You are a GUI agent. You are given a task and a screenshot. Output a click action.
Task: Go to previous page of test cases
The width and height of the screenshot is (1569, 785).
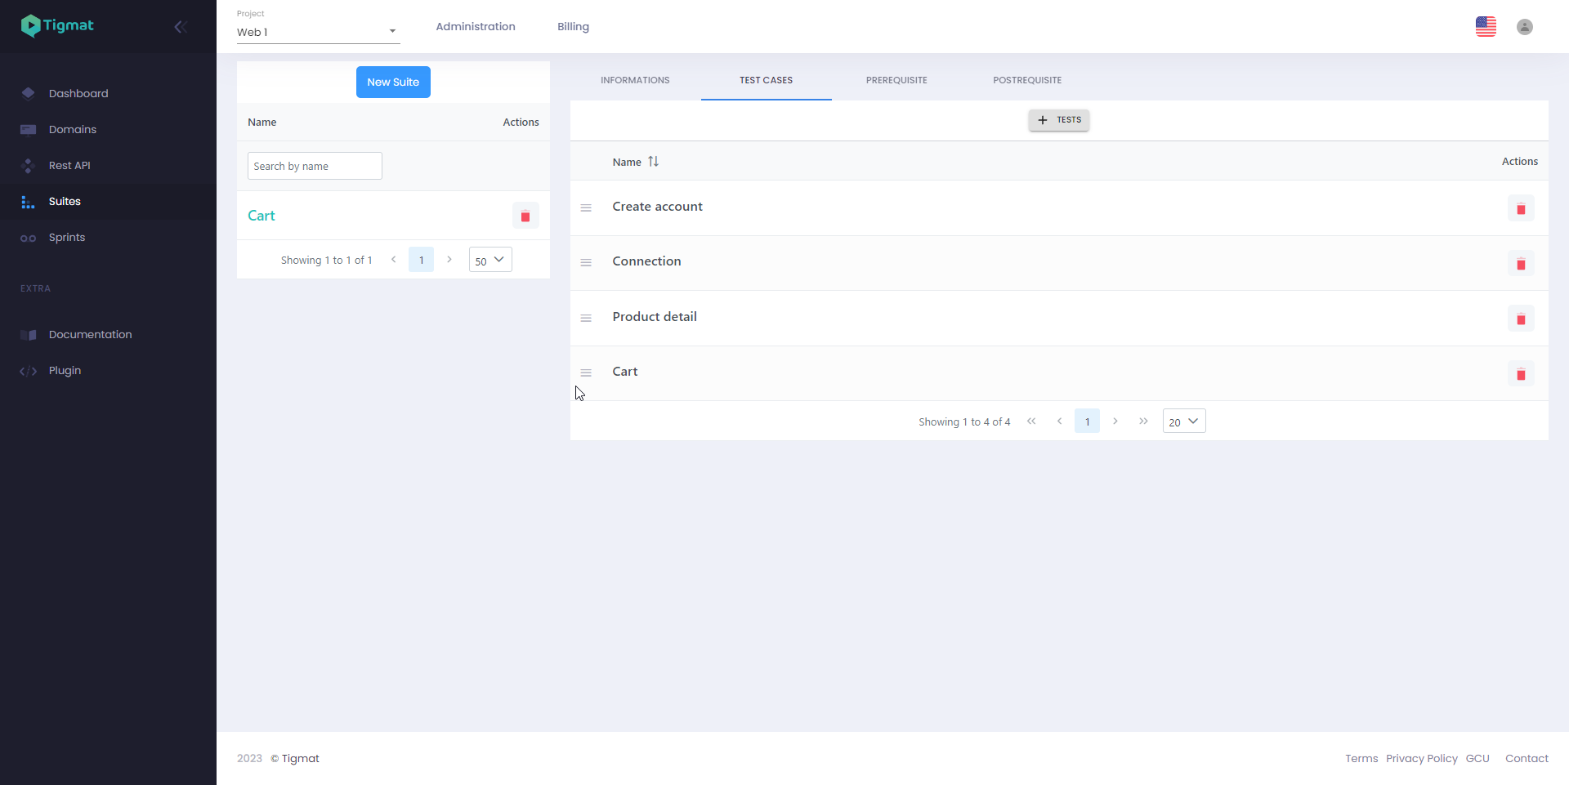pos(1059,421)
